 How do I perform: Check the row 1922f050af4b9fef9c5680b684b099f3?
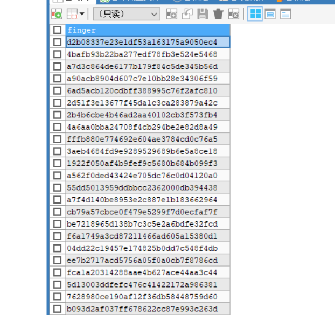click(x=57, y=163)
